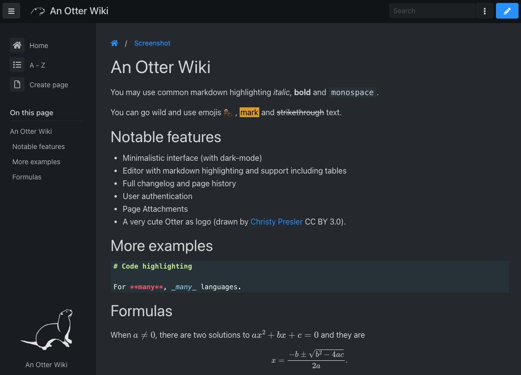Click the 'An Otter Wiki' sidebar footer label
This screenshot has width=521, height=375.
click(46, 365)
